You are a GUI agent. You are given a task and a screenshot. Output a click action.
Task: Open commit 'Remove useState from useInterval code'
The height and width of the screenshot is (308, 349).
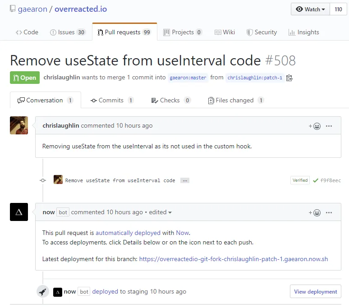(120, 180)
